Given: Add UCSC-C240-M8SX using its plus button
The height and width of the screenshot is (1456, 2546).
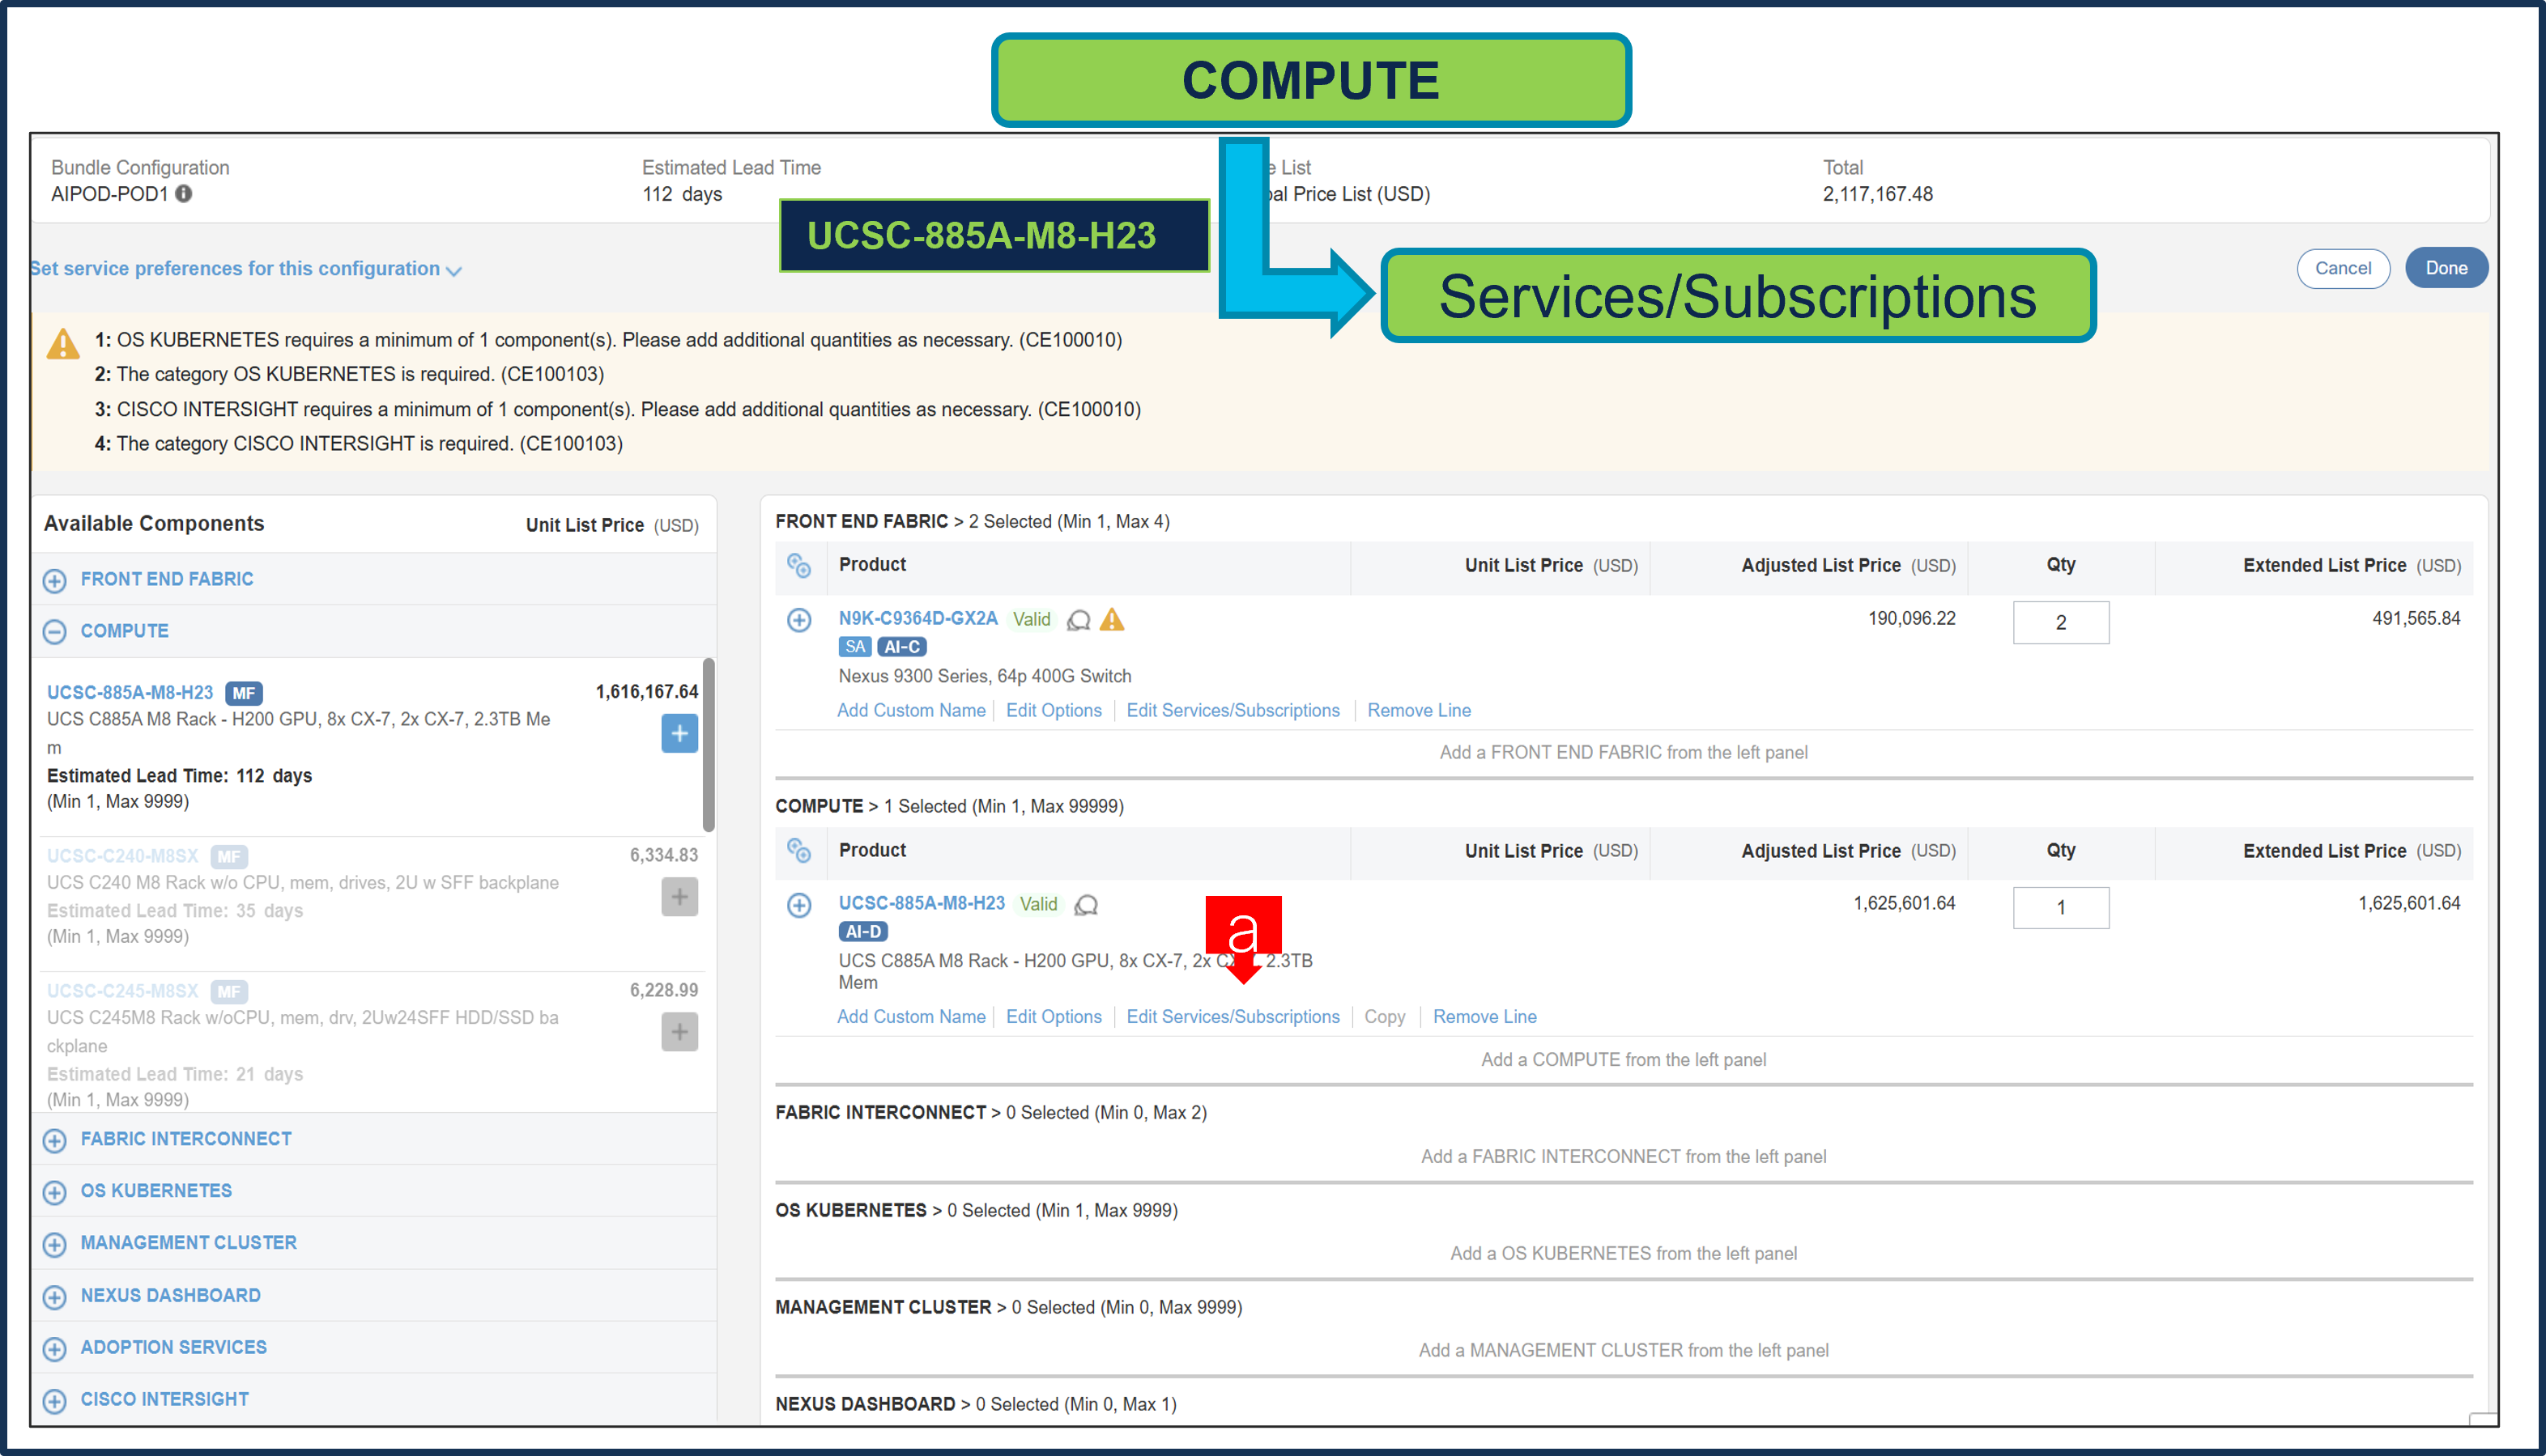Looking at the screenshot, I should click(679, 897).
